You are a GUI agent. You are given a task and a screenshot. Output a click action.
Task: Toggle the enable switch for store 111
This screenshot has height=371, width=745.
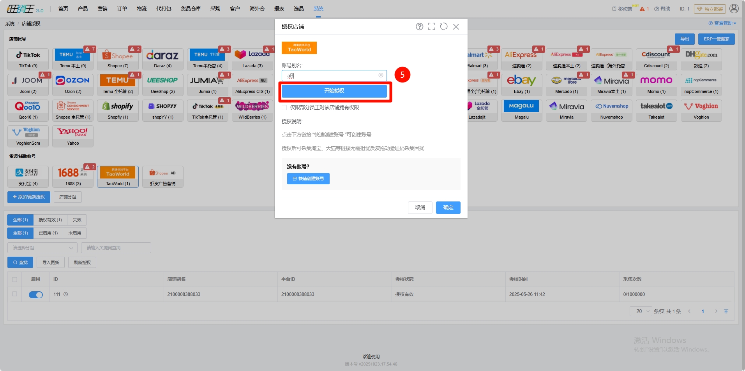click(36, 295)
